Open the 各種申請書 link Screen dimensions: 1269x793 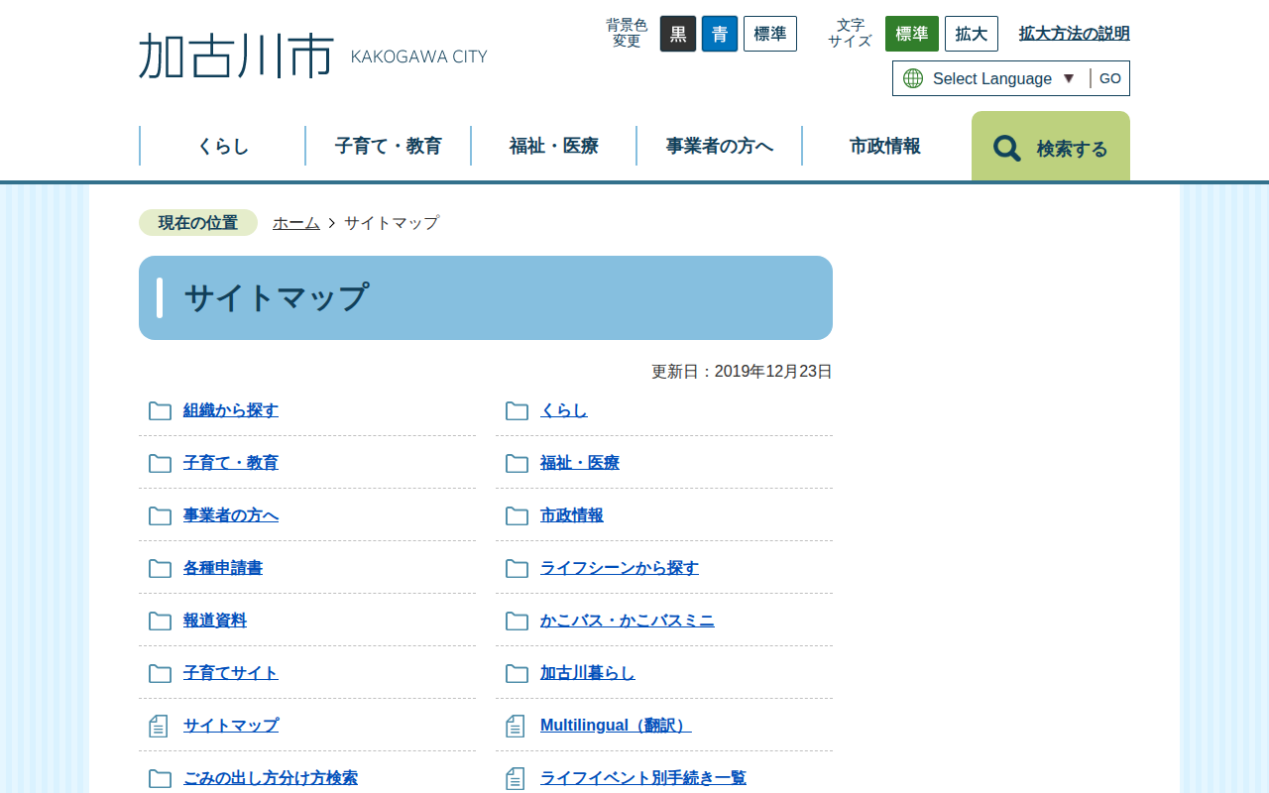pos(223,568)
